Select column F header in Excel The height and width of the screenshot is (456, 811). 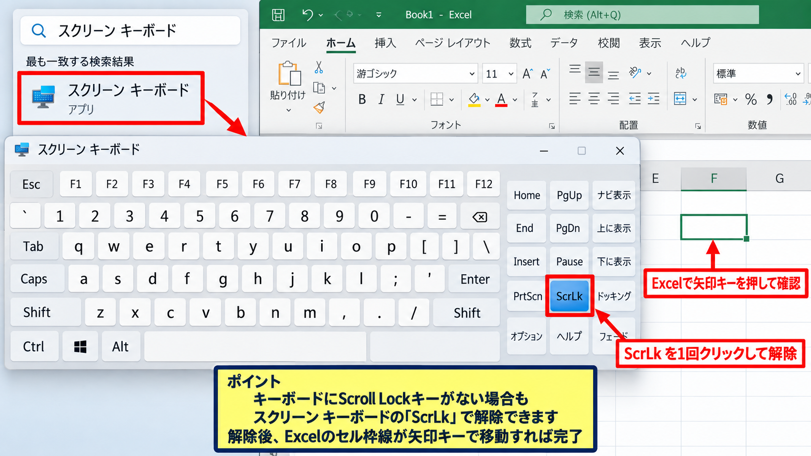tap(714, 179)
